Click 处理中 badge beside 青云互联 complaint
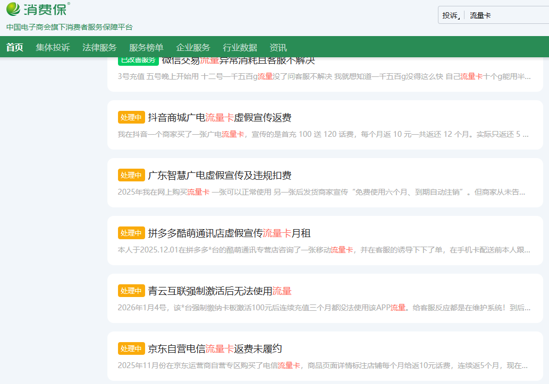This screenshot has height=384, width=549. pos(131,291)
